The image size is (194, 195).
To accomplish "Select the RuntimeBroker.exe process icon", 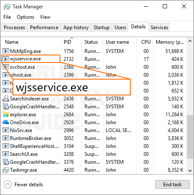I will (x=6, y=138).
